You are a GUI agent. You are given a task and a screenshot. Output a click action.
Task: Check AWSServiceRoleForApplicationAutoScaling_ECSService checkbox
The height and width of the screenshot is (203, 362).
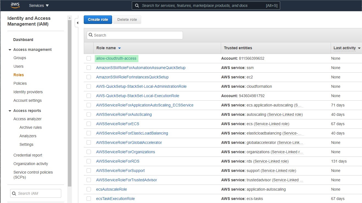coord(89,105)
